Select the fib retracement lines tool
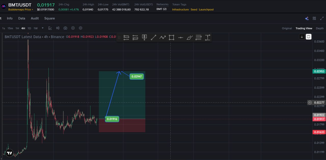This screenshot has width=326, height=160. (199, 38)
